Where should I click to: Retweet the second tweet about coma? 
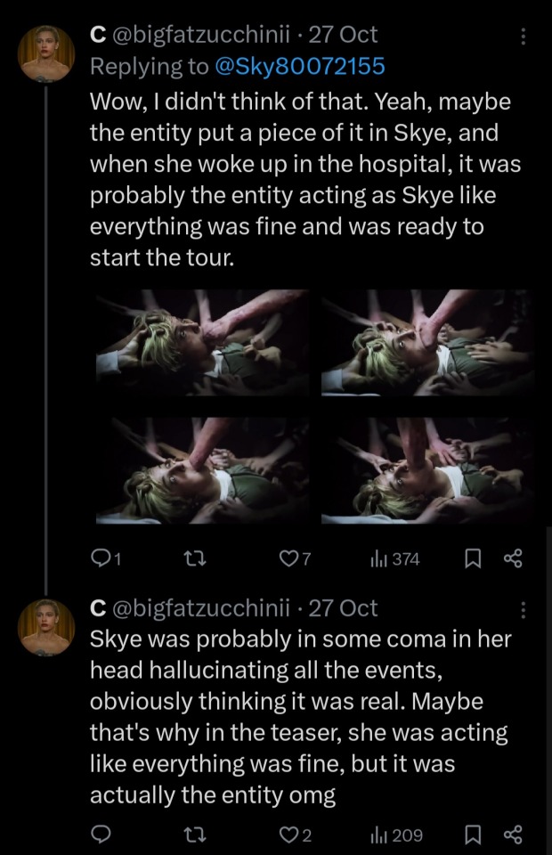click(x=192, y=835)
